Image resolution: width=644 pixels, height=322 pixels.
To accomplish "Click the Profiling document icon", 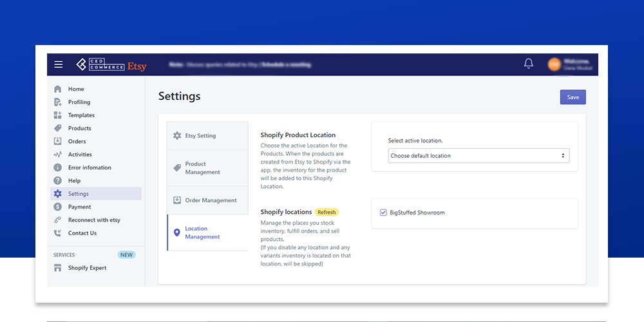I will pos(57,102).
